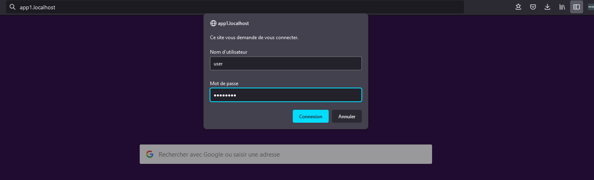
Task: Open the Downloads panel
Action: pos(548,7)
